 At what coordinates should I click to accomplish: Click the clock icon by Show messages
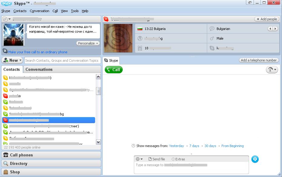click(133, 146)
